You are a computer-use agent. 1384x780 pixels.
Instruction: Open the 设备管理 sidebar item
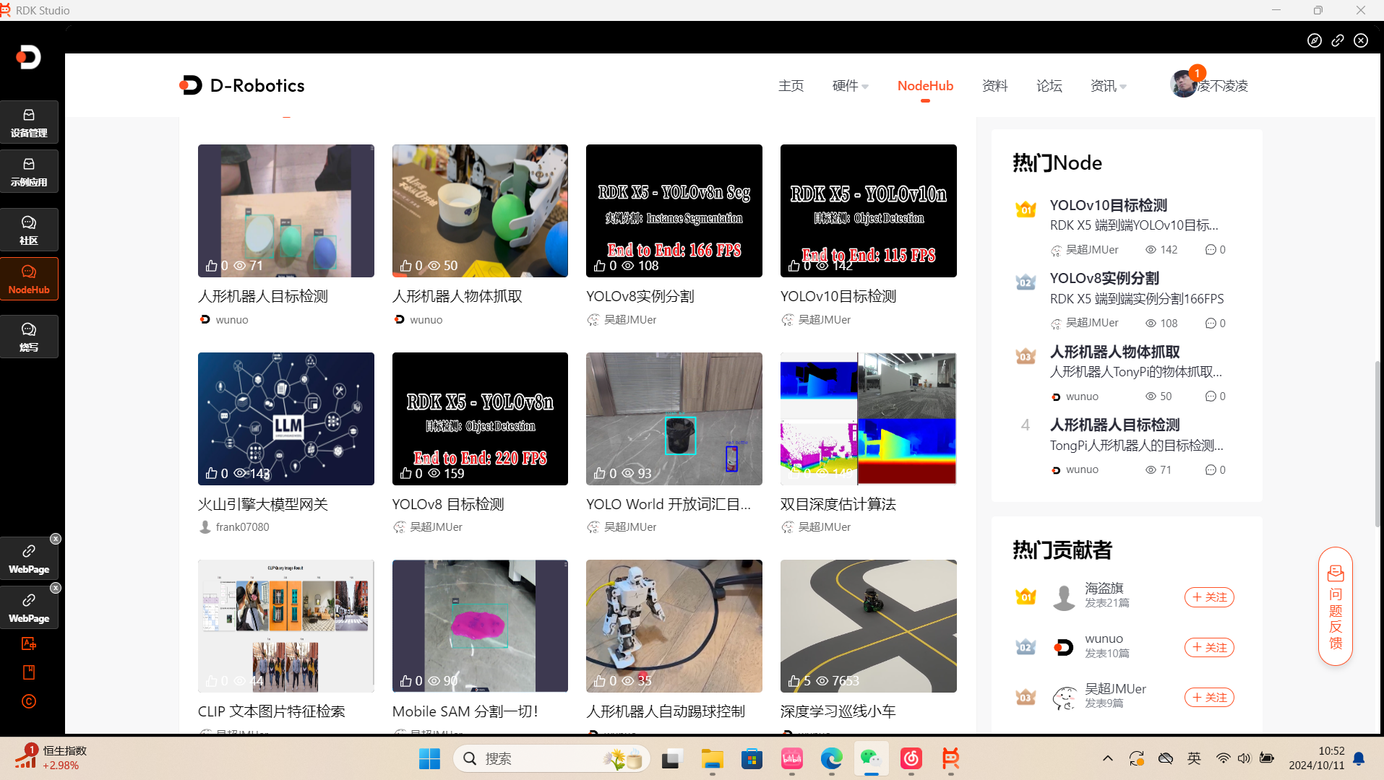coord(29,123)
